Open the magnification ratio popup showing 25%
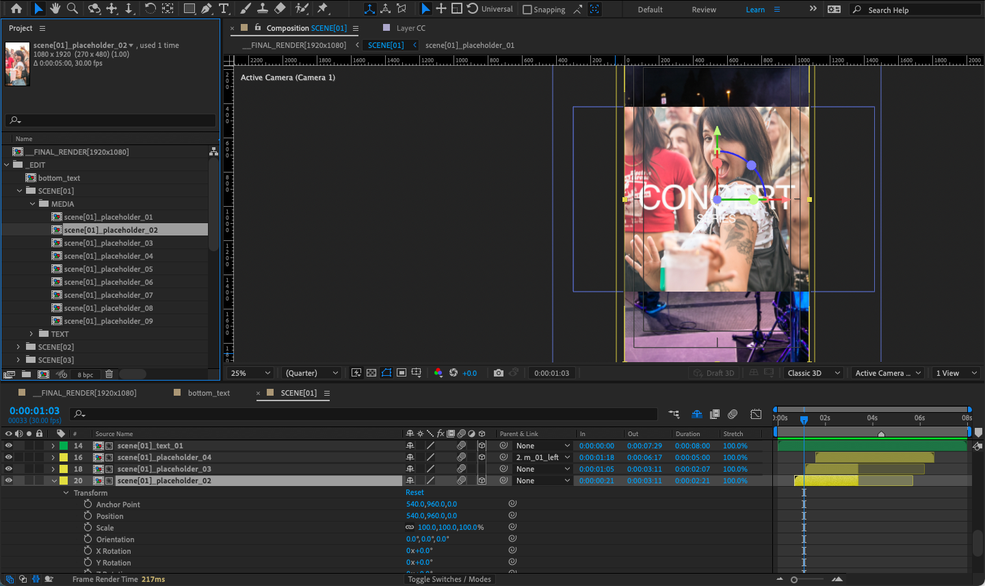Image resolution: width=985 pixels, height=586 pixels. point(249,372)
